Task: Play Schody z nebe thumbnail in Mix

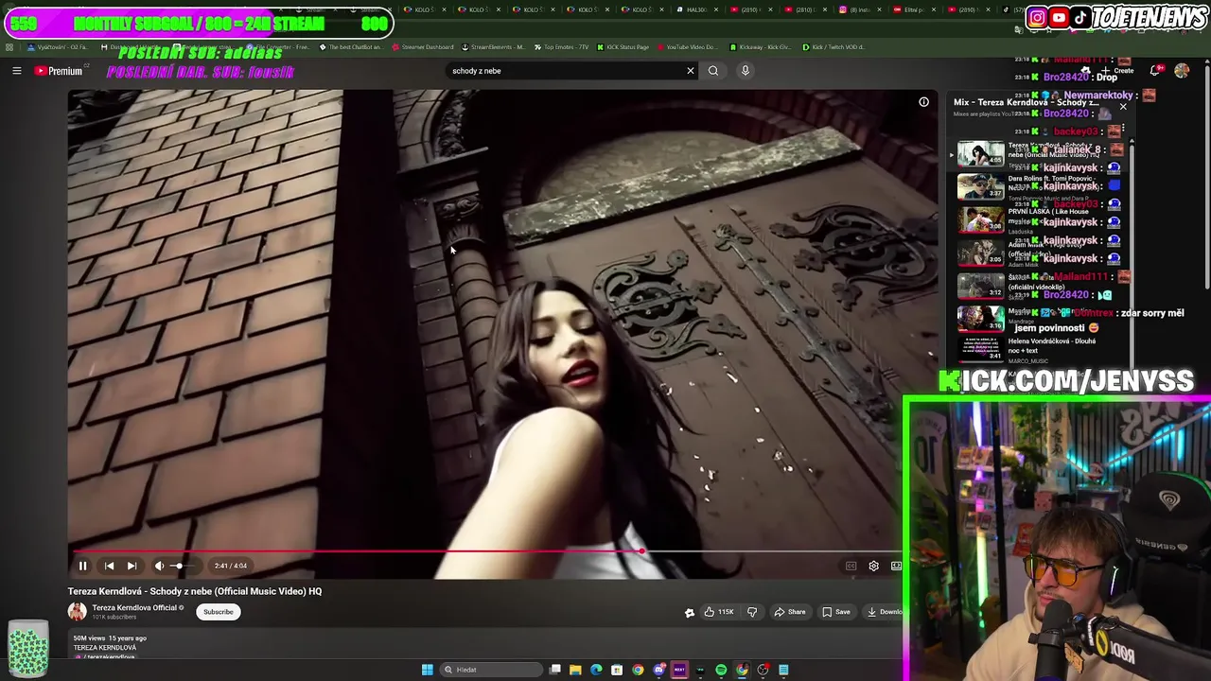Action: coord(980,153)
